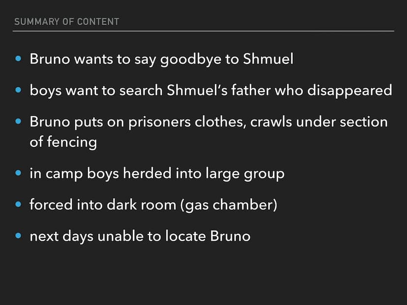The height and width of the screenshot is (305, 407).
Task: Click the word 'Shmuel' in the first bullet
Action: click(268, 59)
